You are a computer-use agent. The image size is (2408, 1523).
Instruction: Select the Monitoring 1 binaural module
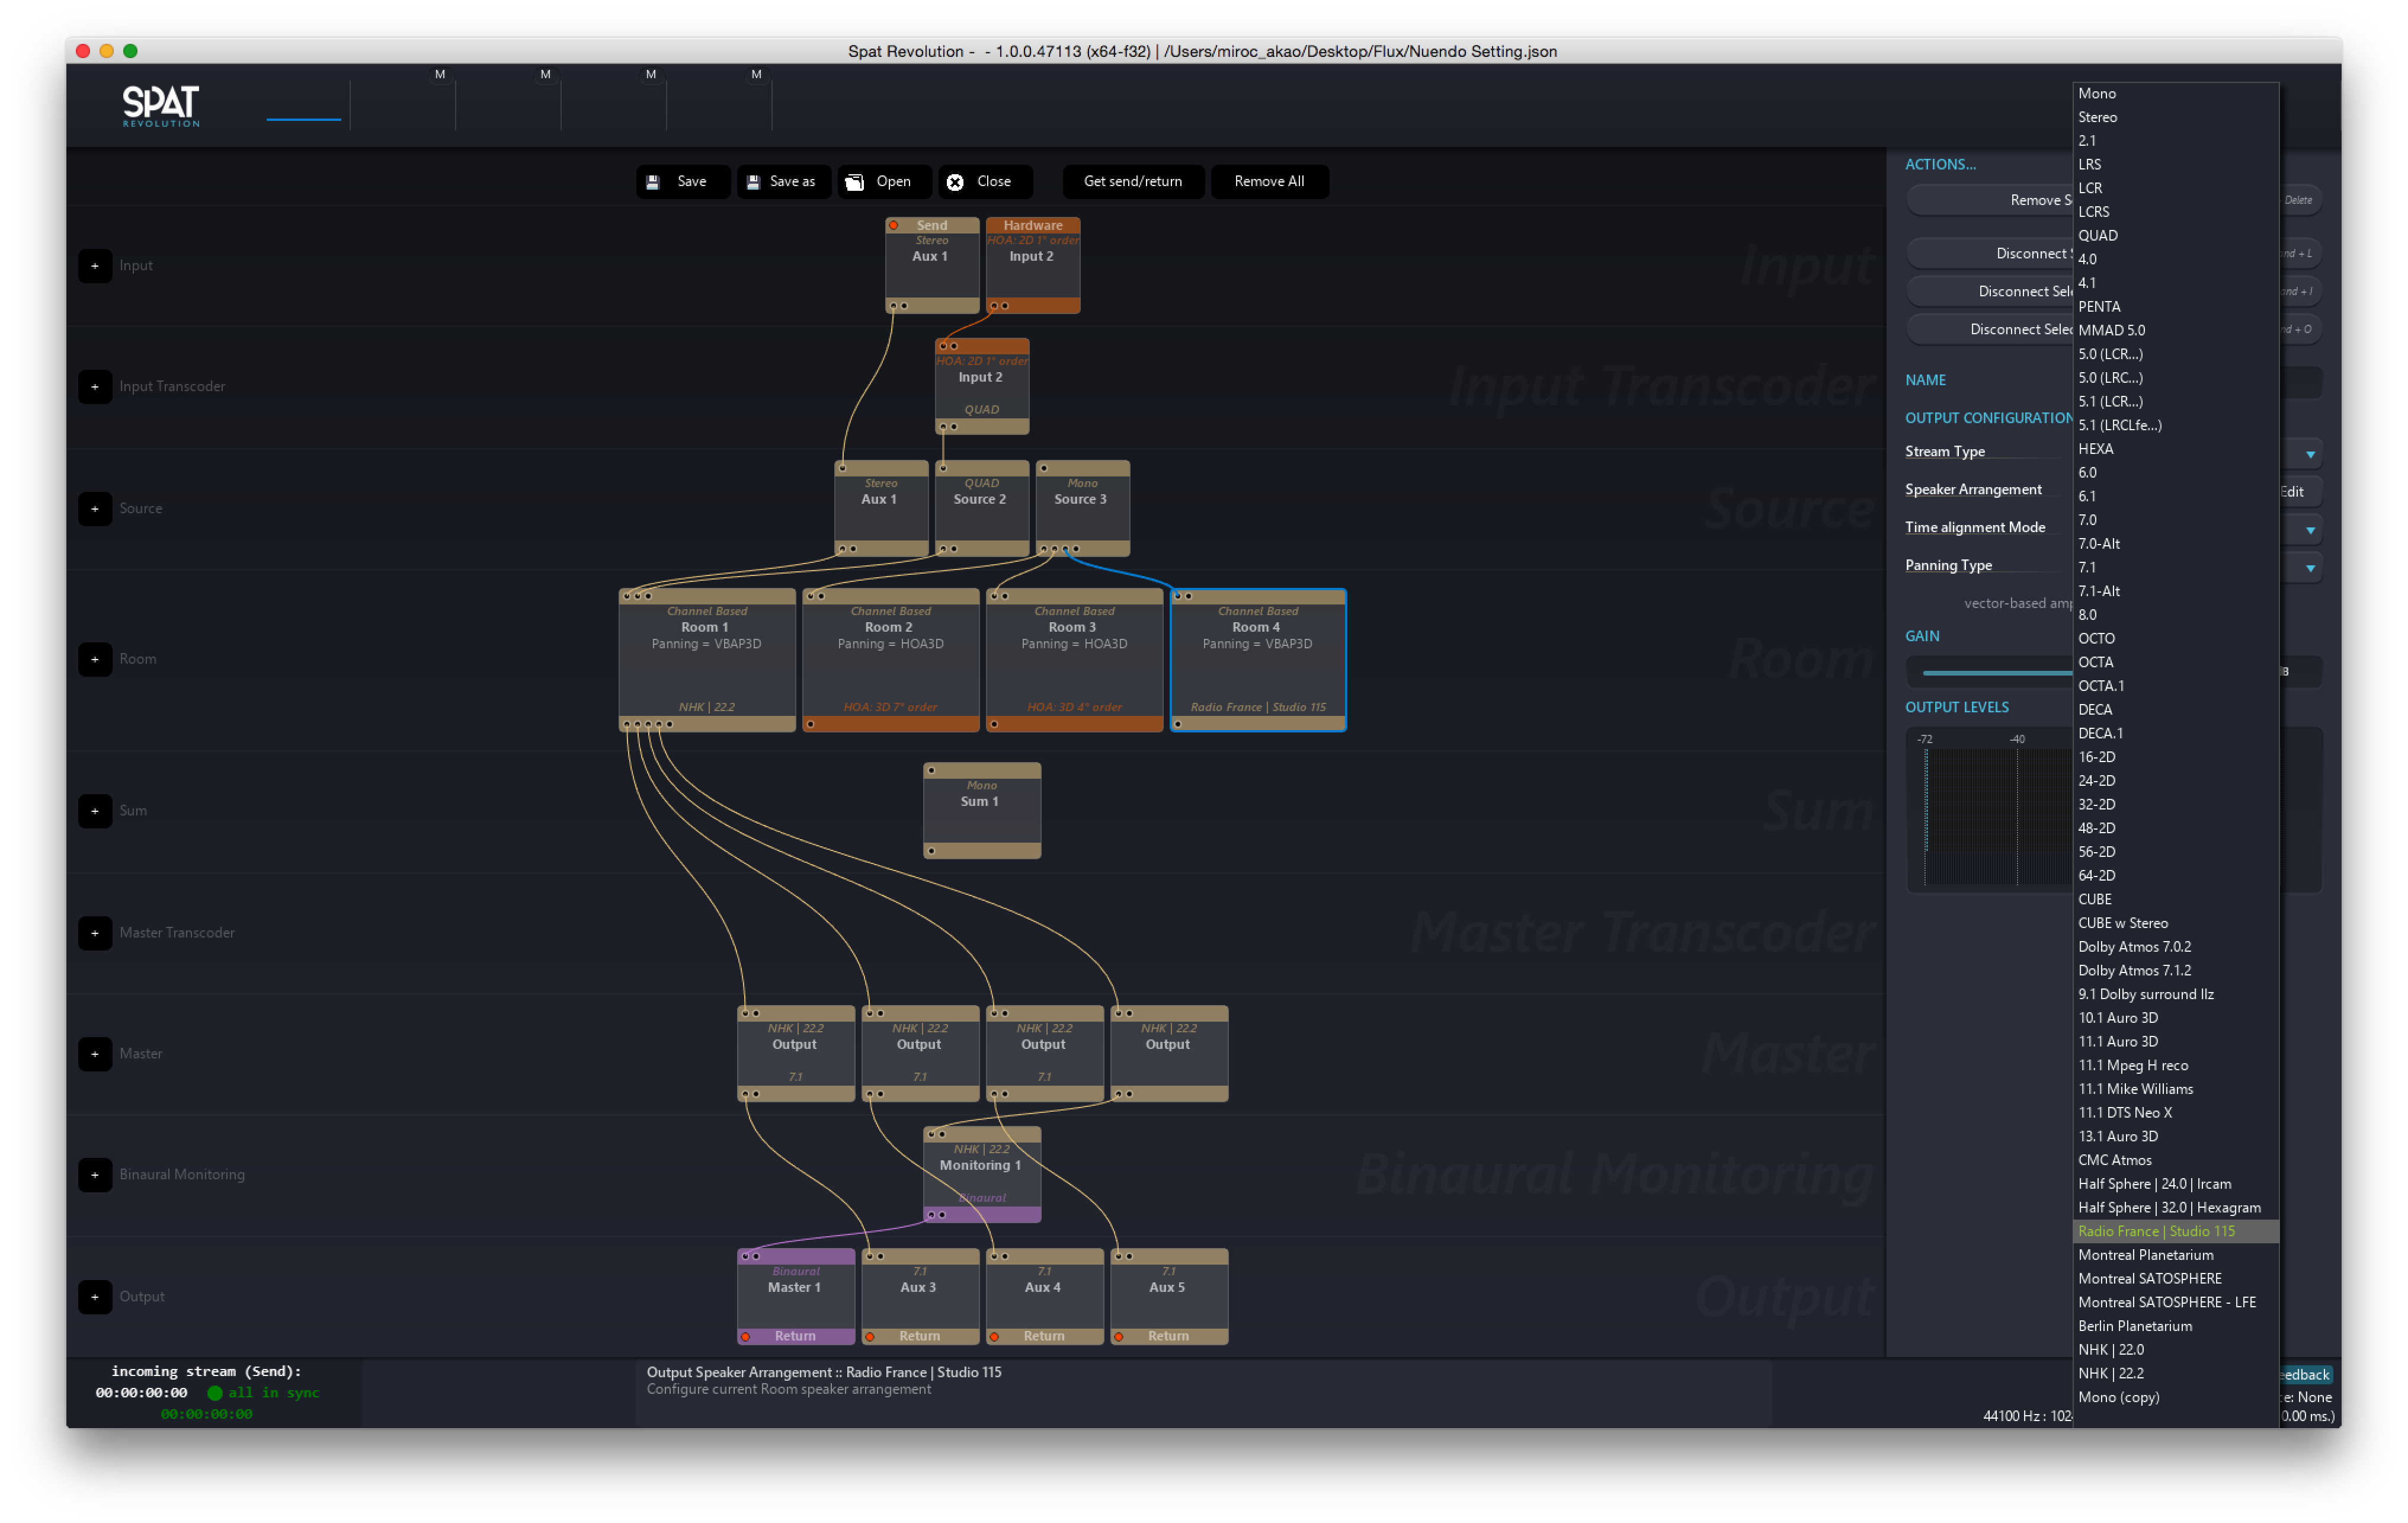point(981,1175)
